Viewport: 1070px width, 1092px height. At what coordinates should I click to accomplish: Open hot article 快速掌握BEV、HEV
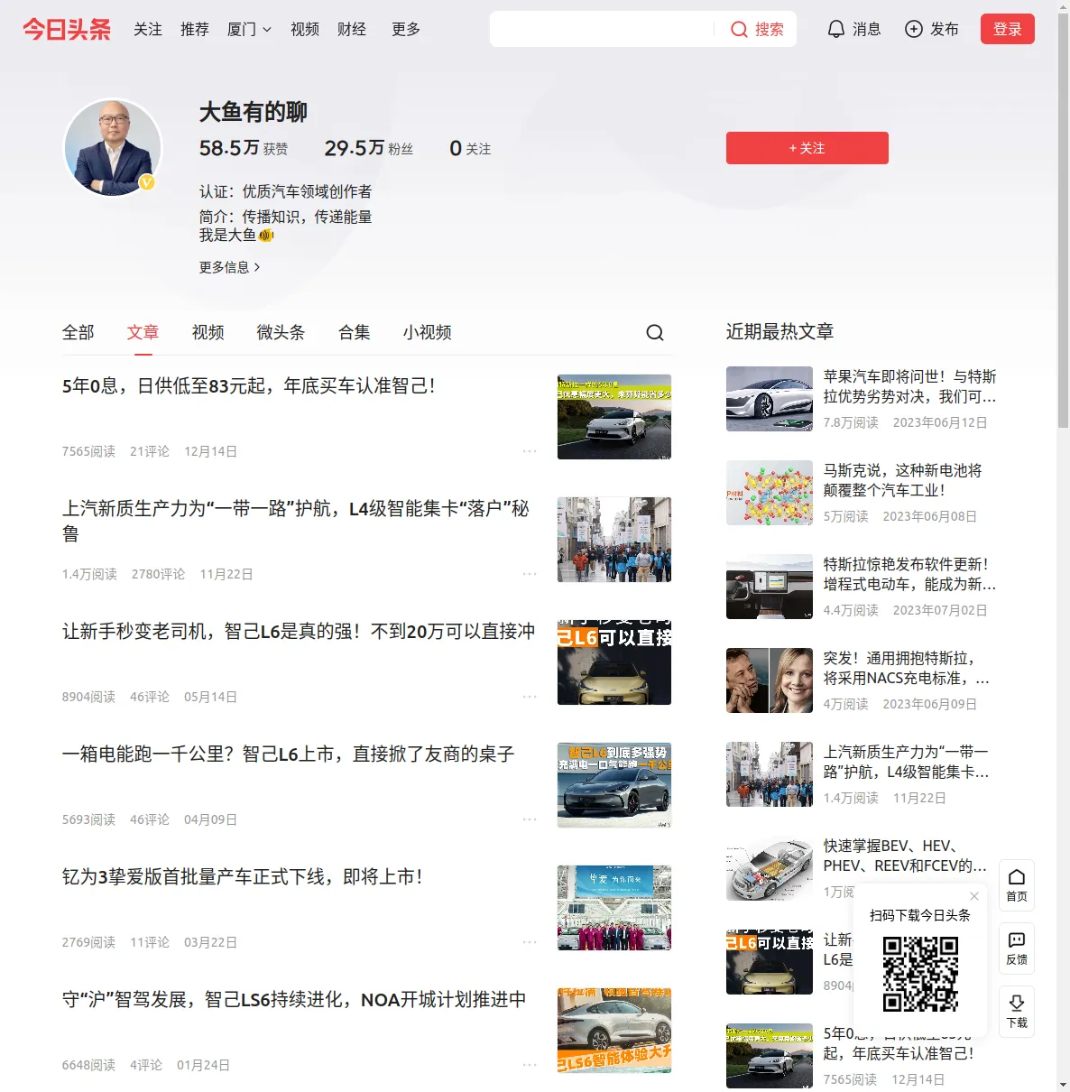click(905, 856)
